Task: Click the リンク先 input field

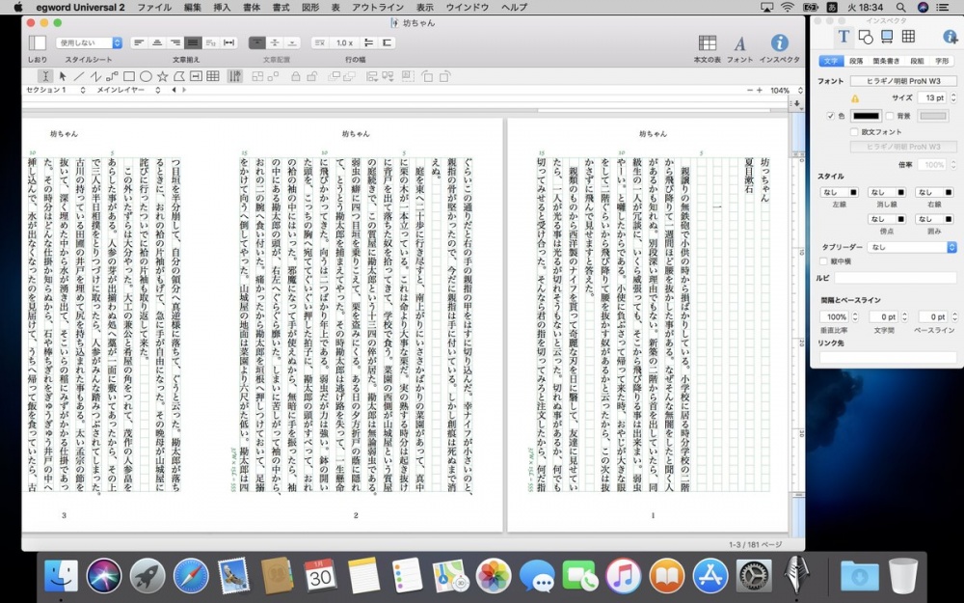Action: (888, 358)
